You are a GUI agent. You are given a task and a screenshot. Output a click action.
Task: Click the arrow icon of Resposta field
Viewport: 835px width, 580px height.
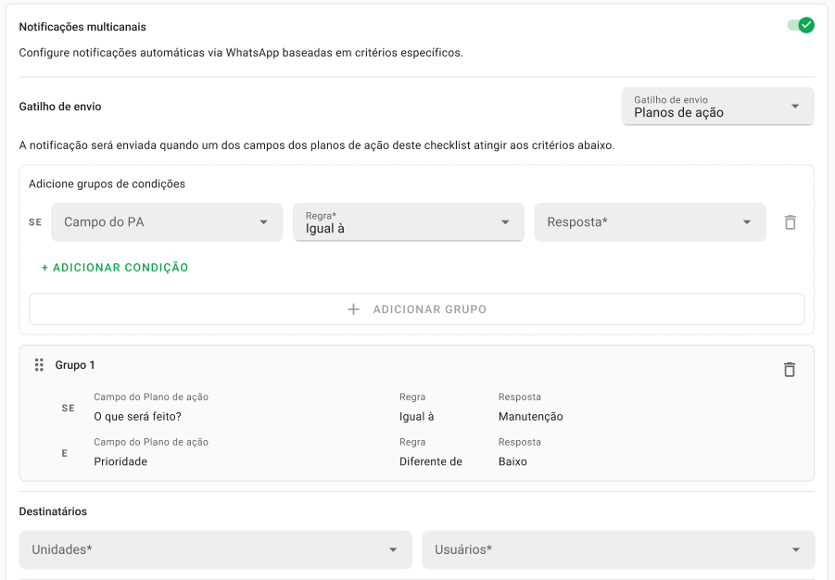(x=747, y=222)
